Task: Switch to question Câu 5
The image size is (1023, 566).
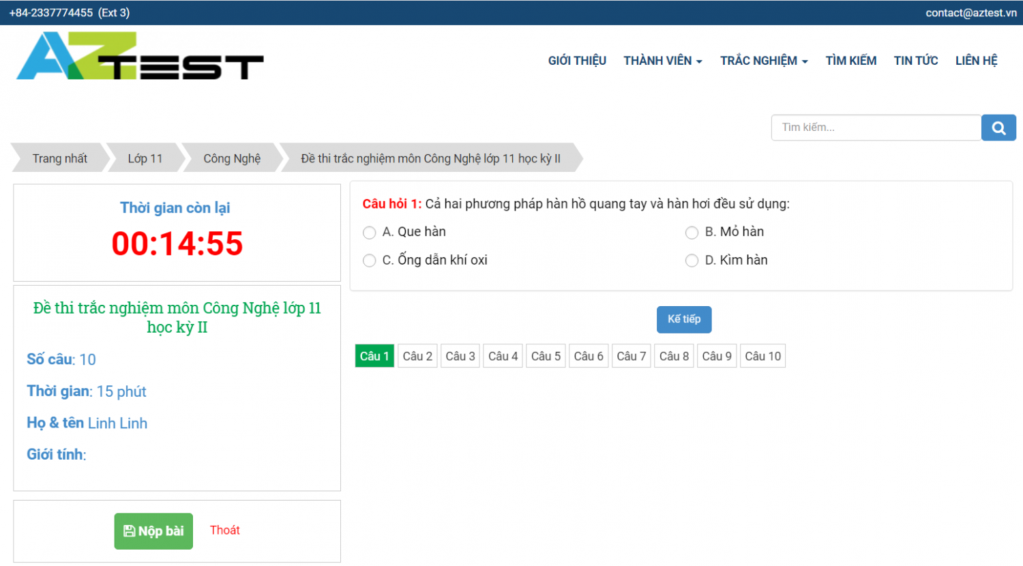Action: [x=546, y=356]
